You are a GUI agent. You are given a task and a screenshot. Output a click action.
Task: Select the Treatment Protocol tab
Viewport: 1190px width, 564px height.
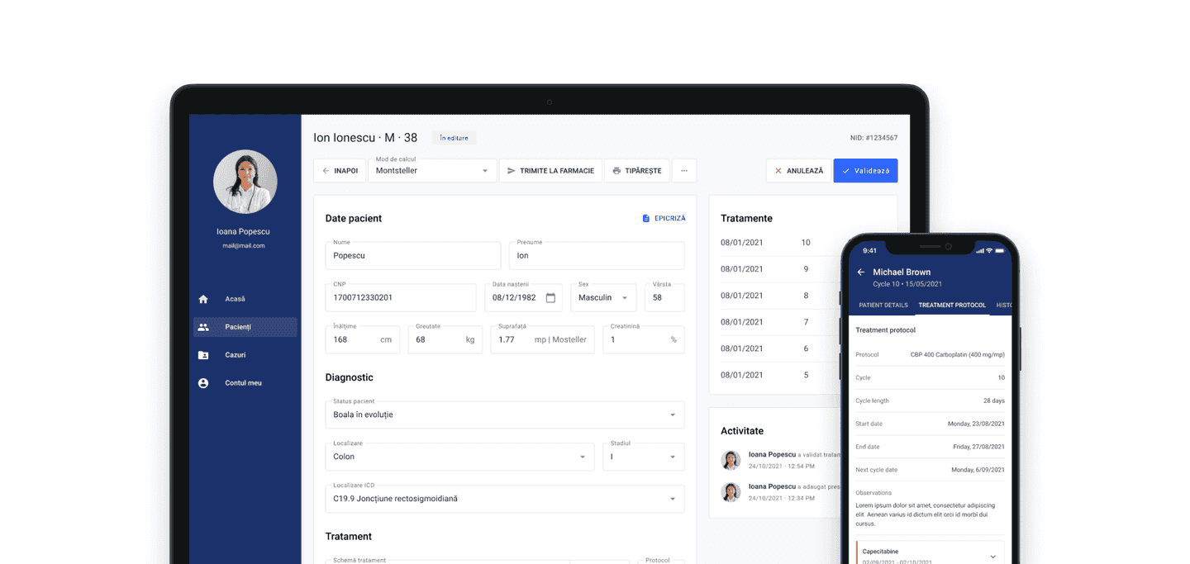coord(952,305)
